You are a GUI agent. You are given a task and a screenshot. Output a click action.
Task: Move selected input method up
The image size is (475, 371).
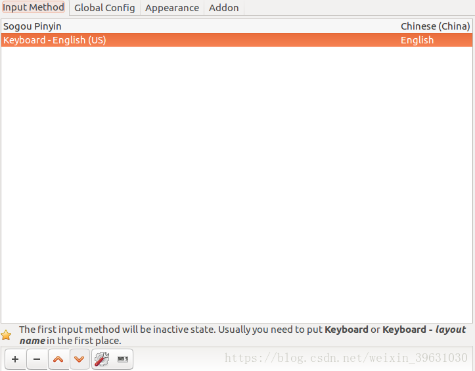58,359
